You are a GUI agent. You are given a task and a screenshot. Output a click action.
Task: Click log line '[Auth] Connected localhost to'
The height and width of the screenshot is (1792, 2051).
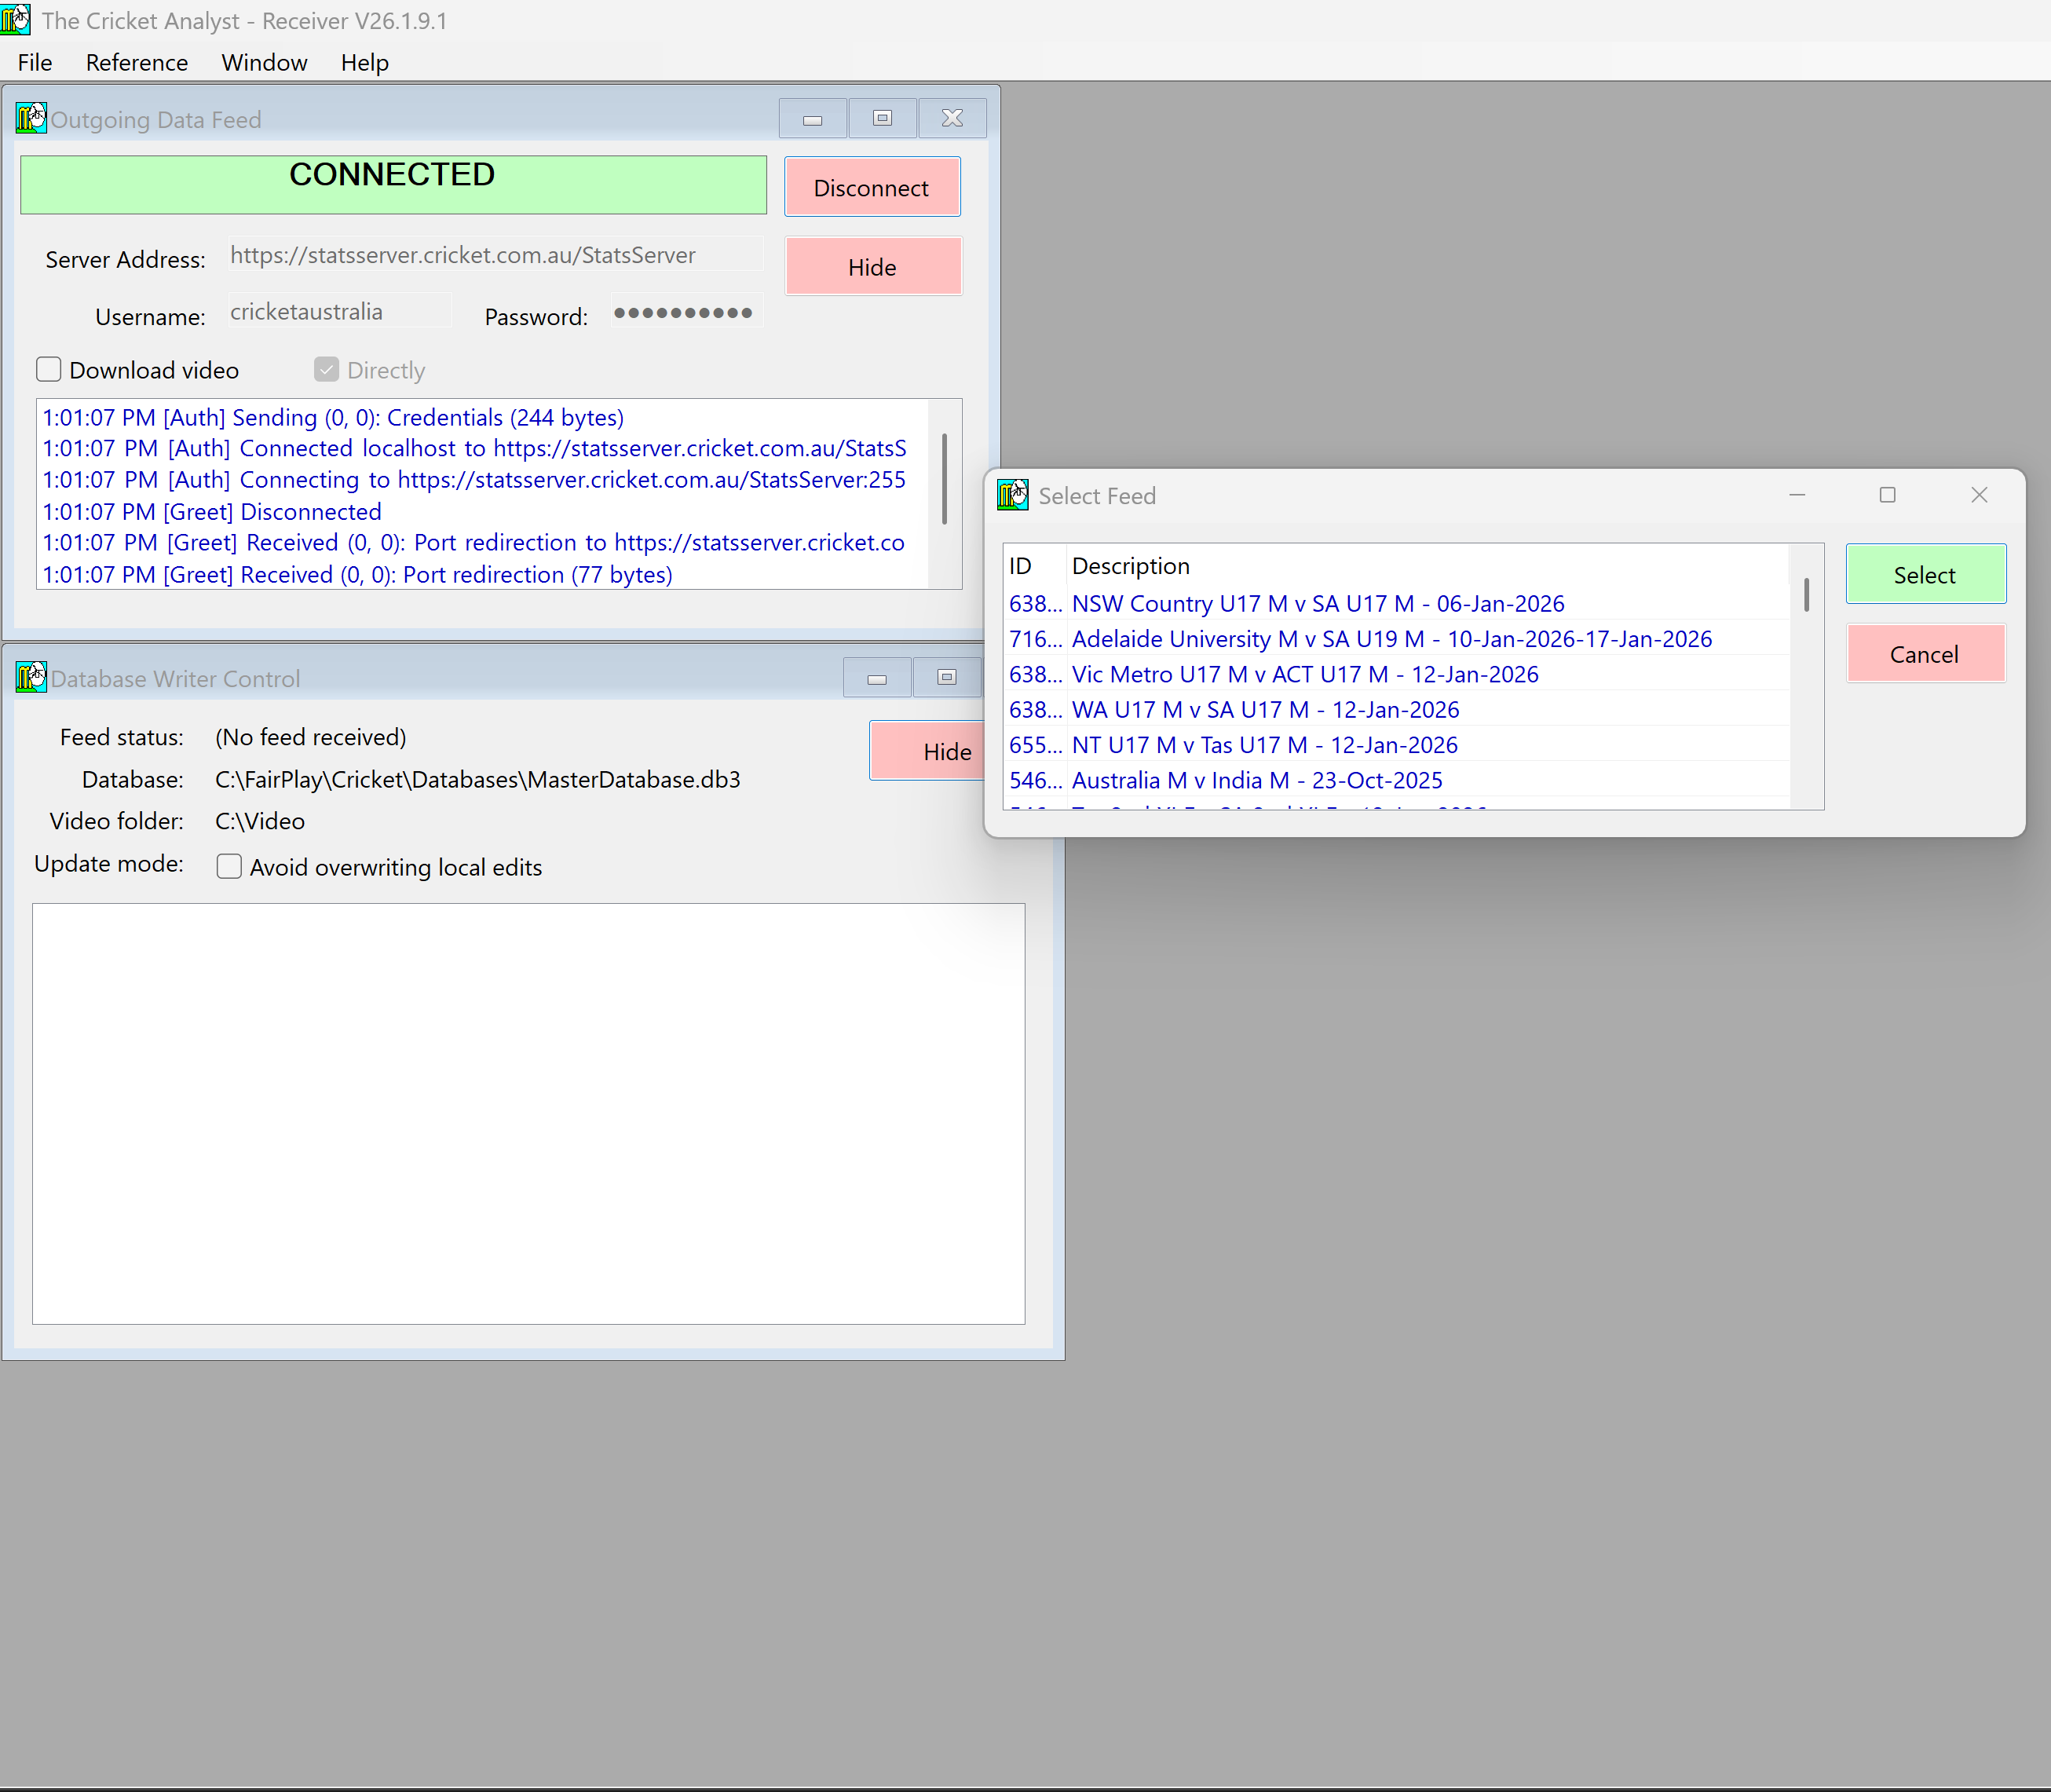[474, 448]
